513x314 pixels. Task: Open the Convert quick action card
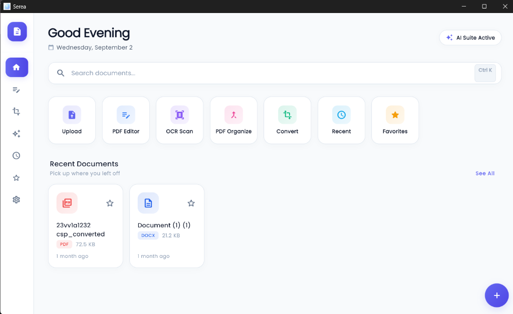click(x=287, y=120)
